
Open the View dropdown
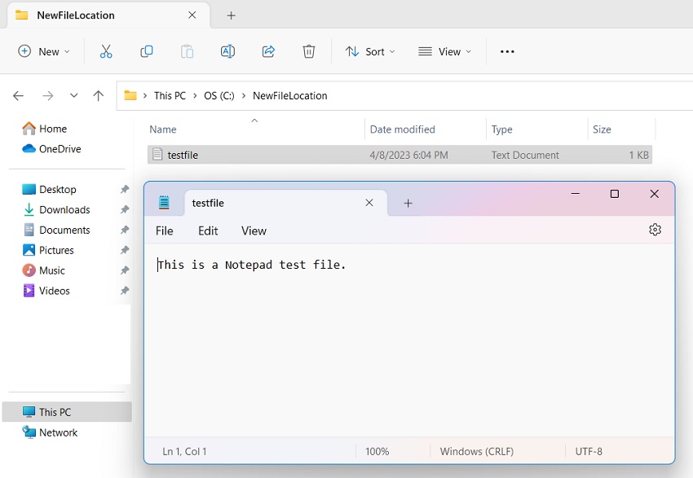[444, 50]
